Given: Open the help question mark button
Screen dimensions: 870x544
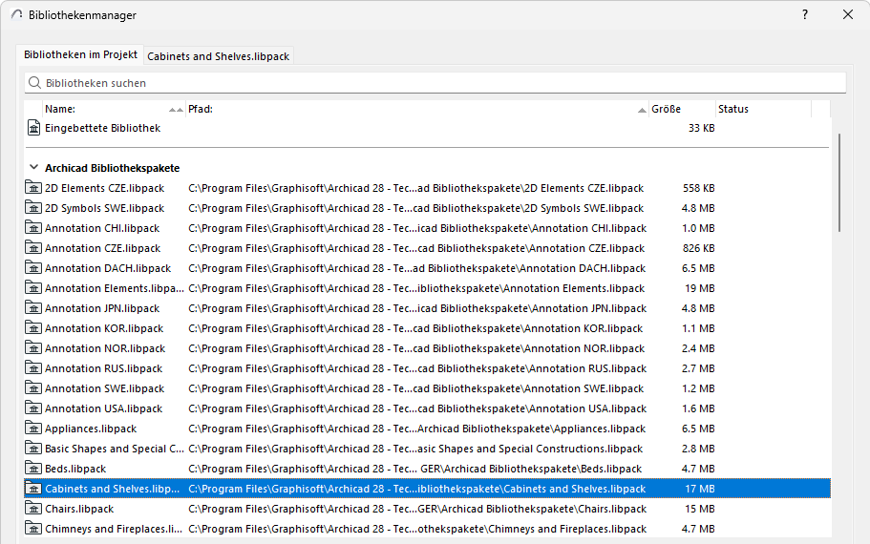Looking at the screenshot, I should coord(805,14).
